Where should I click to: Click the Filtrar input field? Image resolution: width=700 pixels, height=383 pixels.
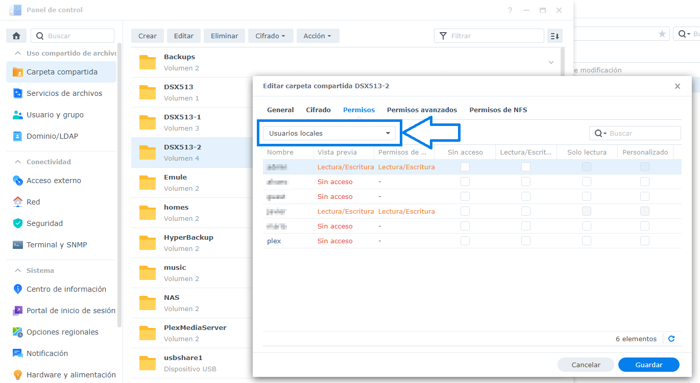(x=489, y=36)
